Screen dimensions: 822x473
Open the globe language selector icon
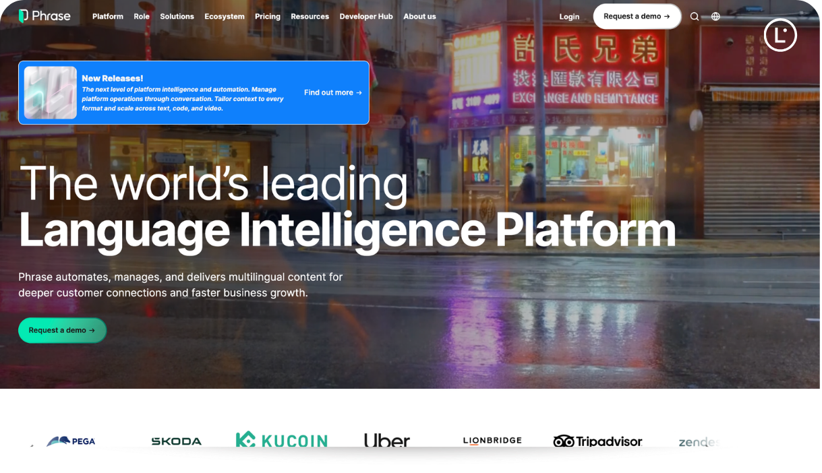click(715, 17)
